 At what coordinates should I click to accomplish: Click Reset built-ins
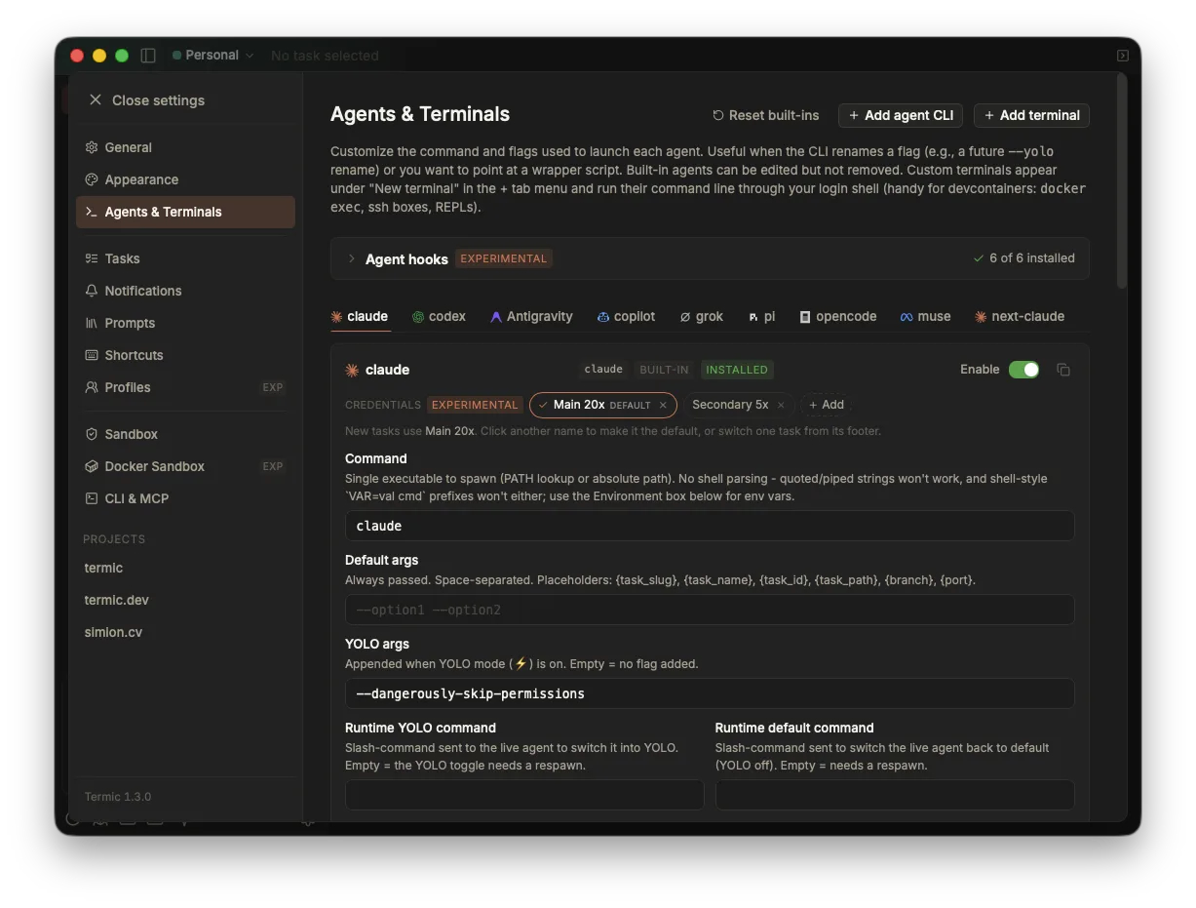pyautogui.click(x=765, y=115)
